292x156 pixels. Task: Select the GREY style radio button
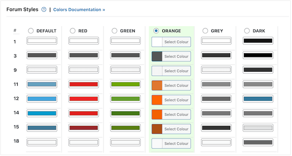click(x=205, y=31)
